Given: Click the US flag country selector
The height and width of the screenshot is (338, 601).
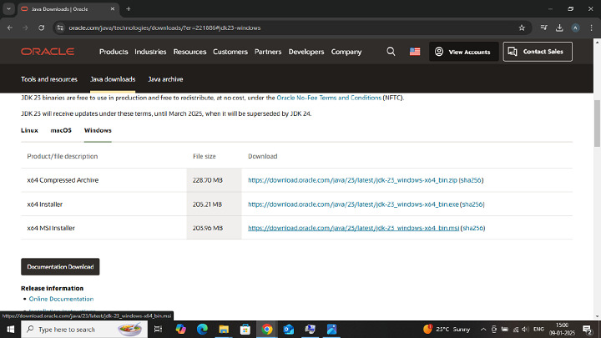Looking at the screenshot, I should [415, 52].
